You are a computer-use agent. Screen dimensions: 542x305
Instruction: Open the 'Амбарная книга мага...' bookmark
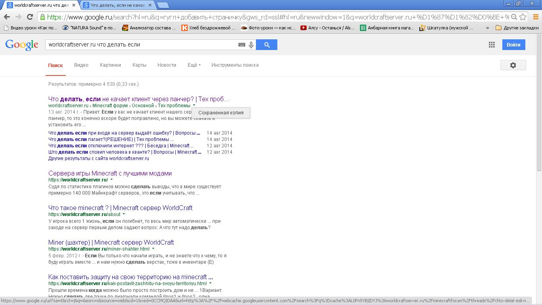tap(387, 28)
